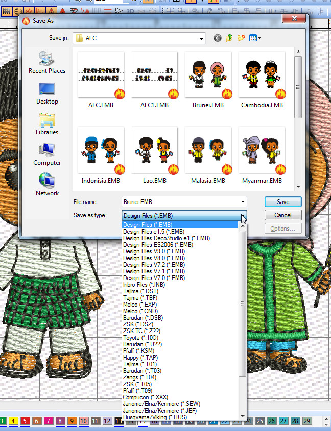Go back to the previous folder

[217, 38]
